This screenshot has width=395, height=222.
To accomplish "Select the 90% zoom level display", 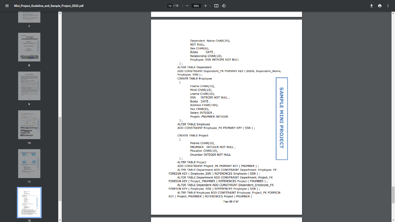I will (x=196, y=6).
